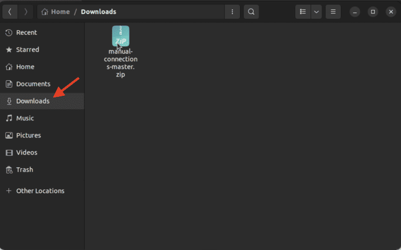Open the three-dot folder options menu
This screenshot has height=250, width=401.
click(232, 11)
